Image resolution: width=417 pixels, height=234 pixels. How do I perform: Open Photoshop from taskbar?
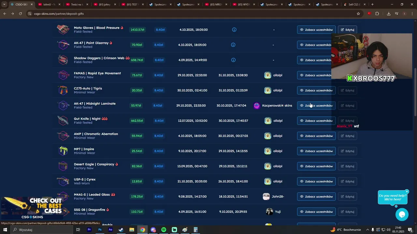[x=100, y=230]
